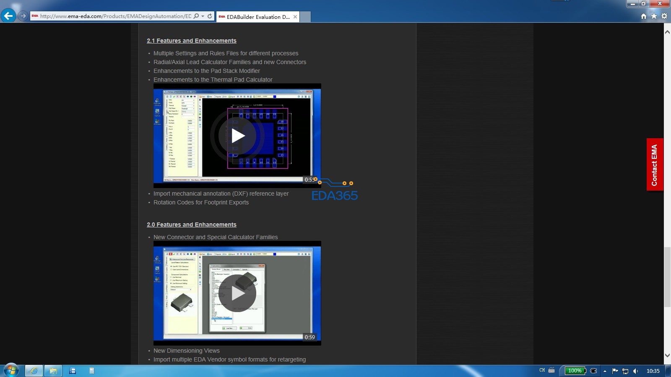Open the browser Home page icon
This screenshot has width=671, height=377.
(644, 16)
